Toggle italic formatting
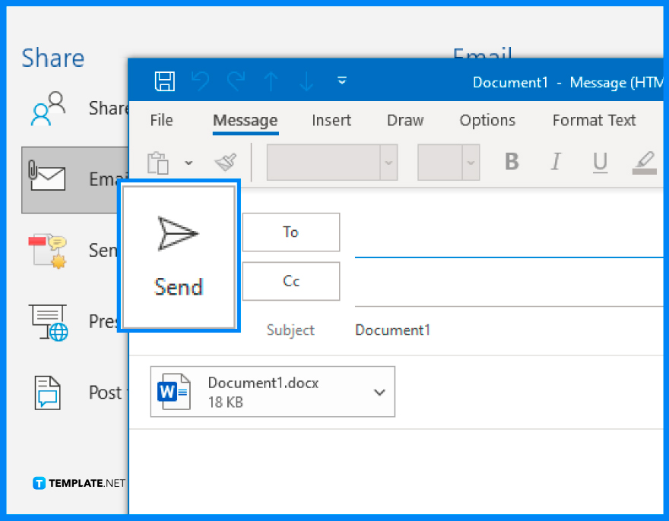669x521 pixels. pyautogui.click(x=556, y=162)
